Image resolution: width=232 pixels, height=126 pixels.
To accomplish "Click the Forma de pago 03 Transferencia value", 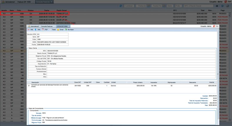I will click(x=55, y=120).
